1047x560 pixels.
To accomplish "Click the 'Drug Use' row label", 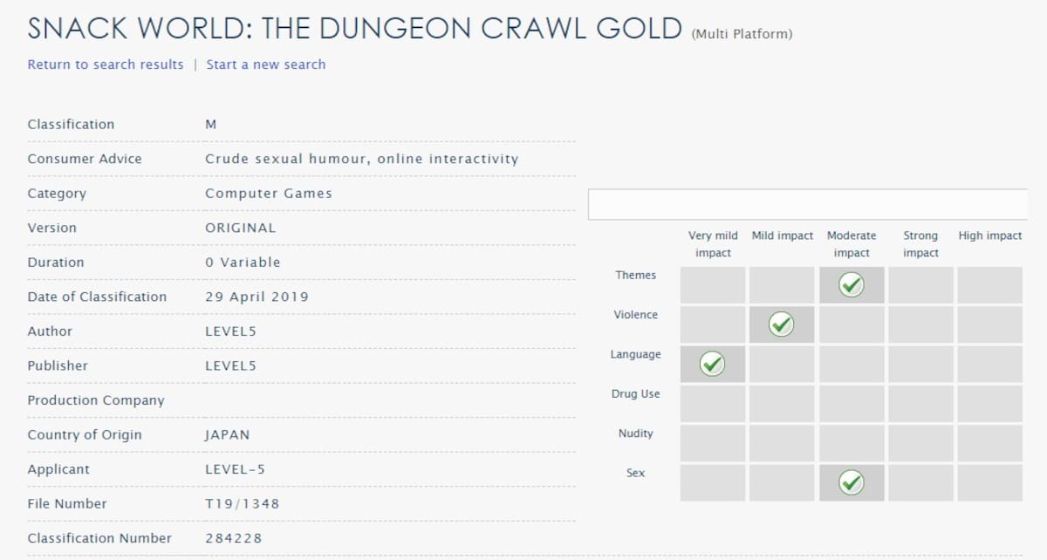I will (635, 394).
